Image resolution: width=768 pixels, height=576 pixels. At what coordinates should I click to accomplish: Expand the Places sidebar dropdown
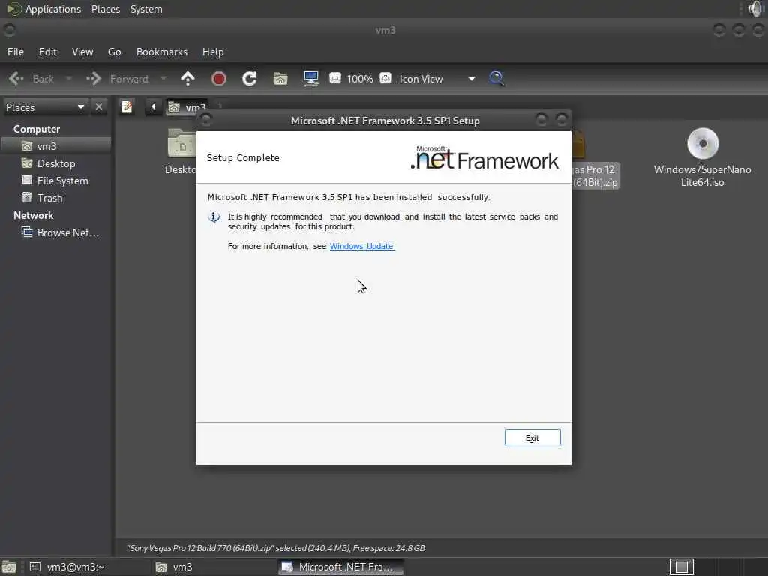(x=45, y=107)
